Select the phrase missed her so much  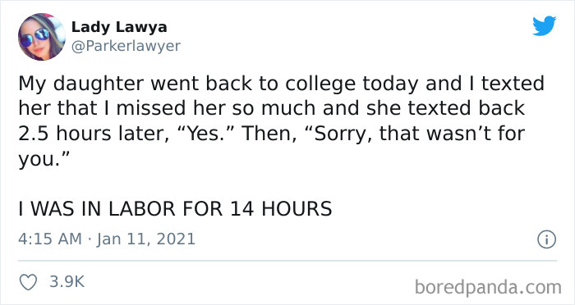pyautogui.click(x=217, y=108)
